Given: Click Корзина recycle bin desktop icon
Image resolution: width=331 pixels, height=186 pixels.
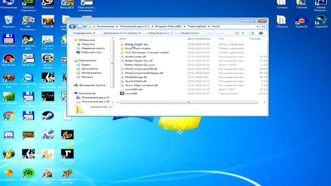Looking at the screenshot, I should [9, 22].
